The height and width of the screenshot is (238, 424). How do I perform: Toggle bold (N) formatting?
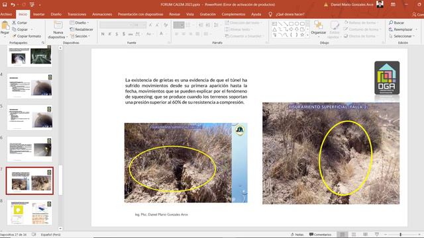coord(103,34)
